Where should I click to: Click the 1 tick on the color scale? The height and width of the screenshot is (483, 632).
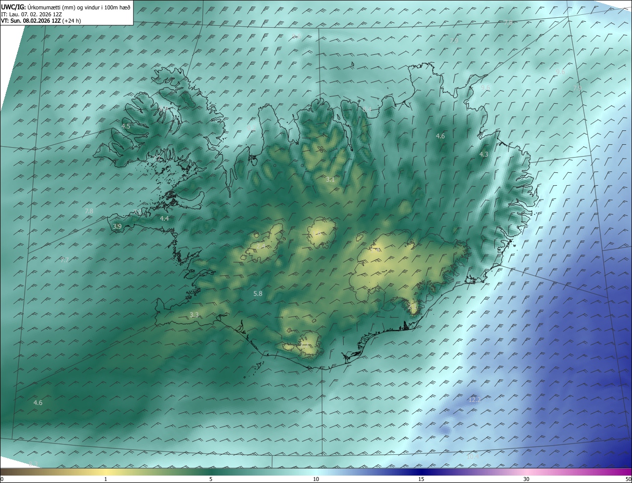click(106, 479)
